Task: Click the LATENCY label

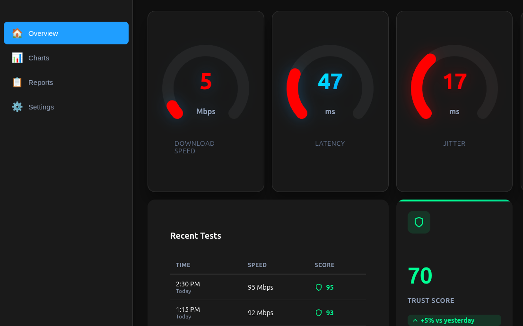Action: 330,144
